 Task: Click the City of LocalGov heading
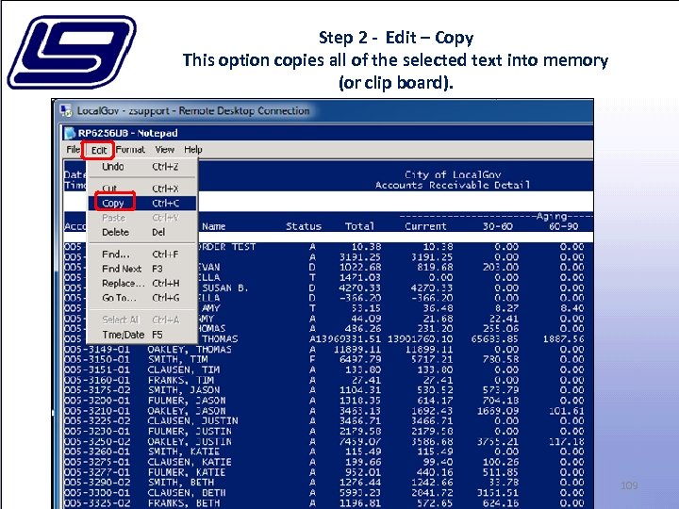(x=453, y=175)
